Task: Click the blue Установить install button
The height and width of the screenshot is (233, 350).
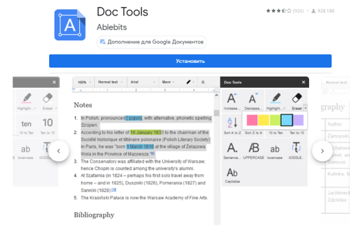Action: [x=190, y=61]
